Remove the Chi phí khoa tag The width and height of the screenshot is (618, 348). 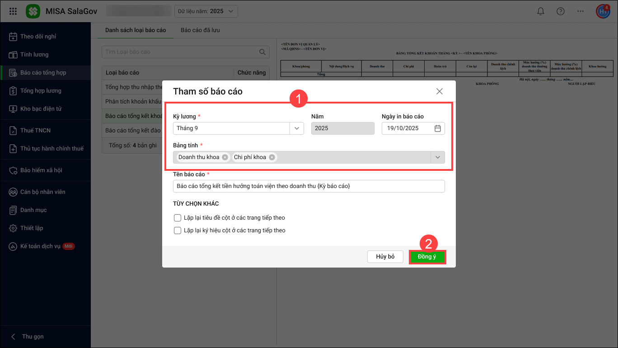272,157
